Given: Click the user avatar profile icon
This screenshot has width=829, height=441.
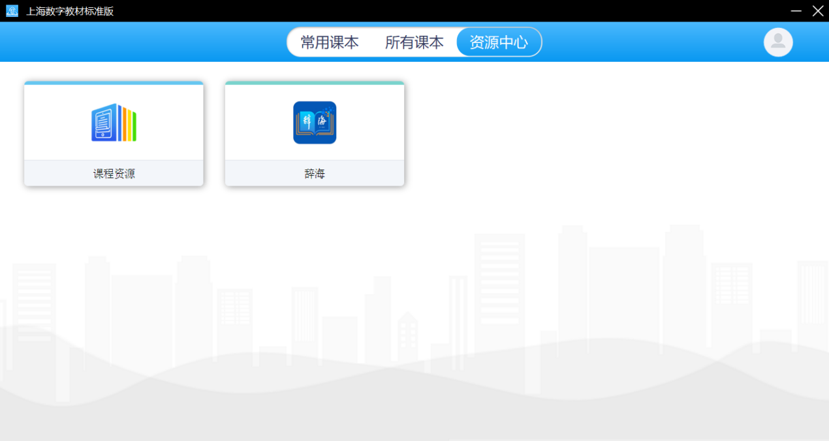Looking at the screenshot, I should 778,42.
